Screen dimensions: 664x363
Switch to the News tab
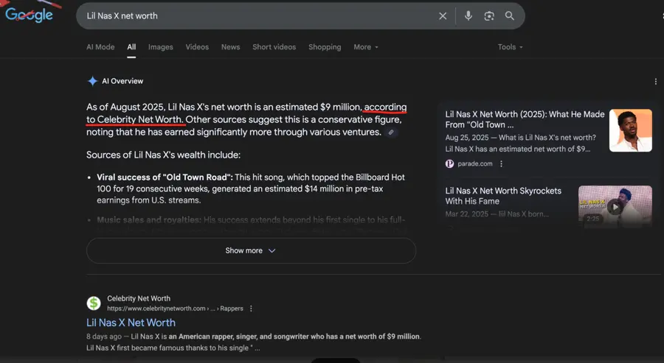pos(230,47)
